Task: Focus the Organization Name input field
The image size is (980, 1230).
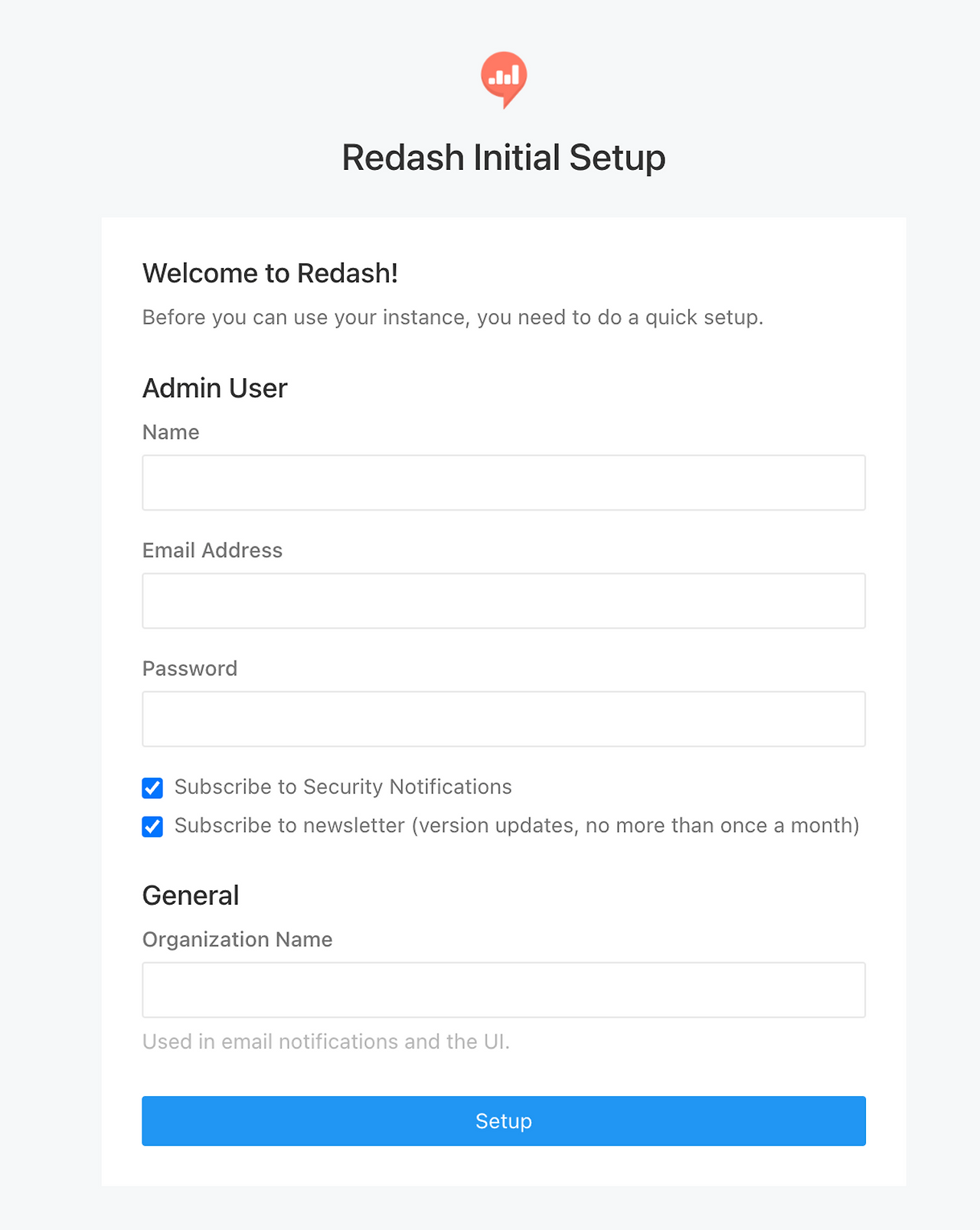Action: (x=504, y=990)
